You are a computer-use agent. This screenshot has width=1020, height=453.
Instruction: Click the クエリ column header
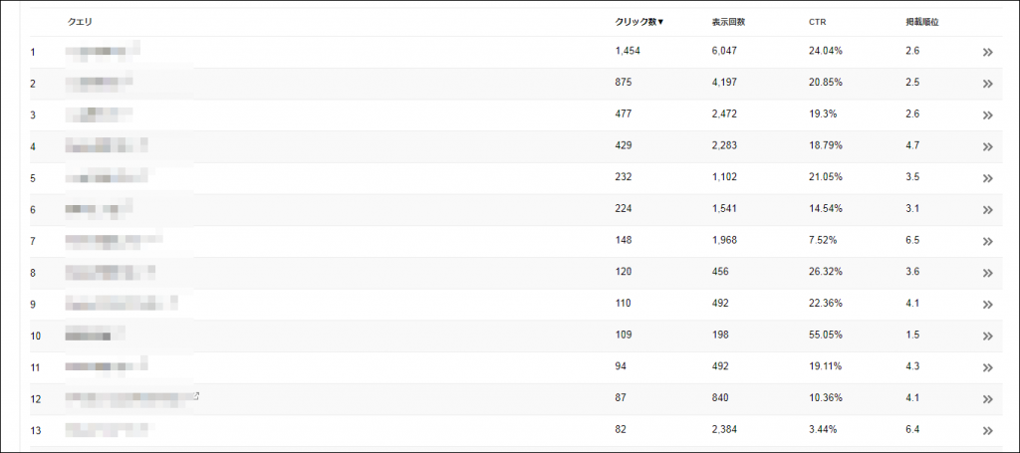tap(81, 21)
